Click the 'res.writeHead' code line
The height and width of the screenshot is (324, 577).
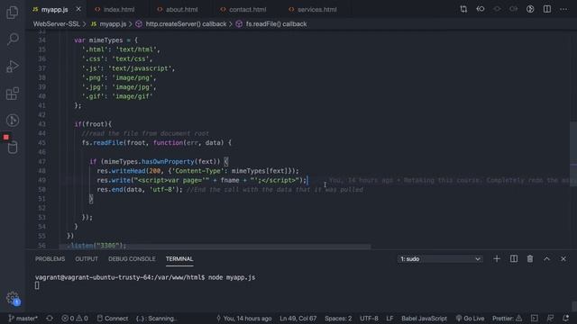198,171
